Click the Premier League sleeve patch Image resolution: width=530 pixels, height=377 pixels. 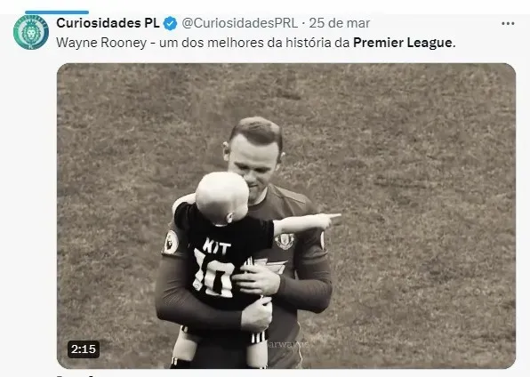pos(171,242)
